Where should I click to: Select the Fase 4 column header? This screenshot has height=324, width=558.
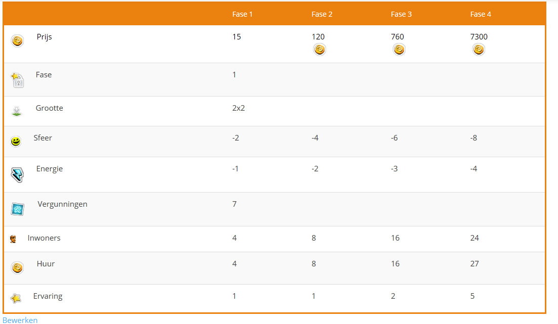(481, 14)
